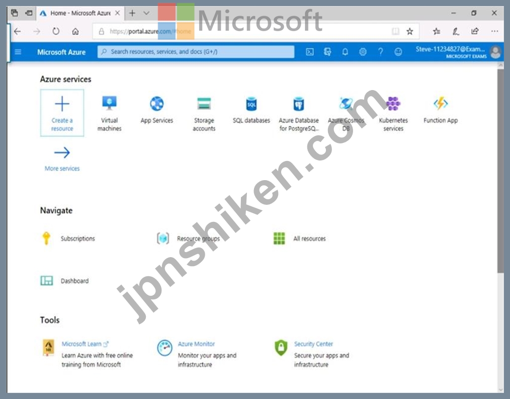This screenshot has height=399, width=510.
Task: Click the Microsoft Azure home title
Action: [61, 52]
